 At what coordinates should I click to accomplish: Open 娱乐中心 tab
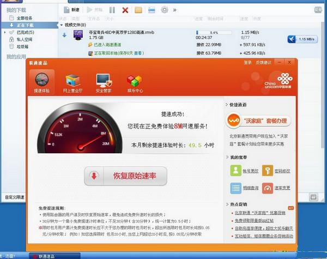pos(135,83)
